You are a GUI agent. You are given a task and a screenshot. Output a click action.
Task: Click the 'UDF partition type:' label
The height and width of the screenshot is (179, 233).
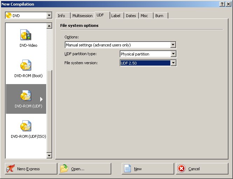pos(80,54)
